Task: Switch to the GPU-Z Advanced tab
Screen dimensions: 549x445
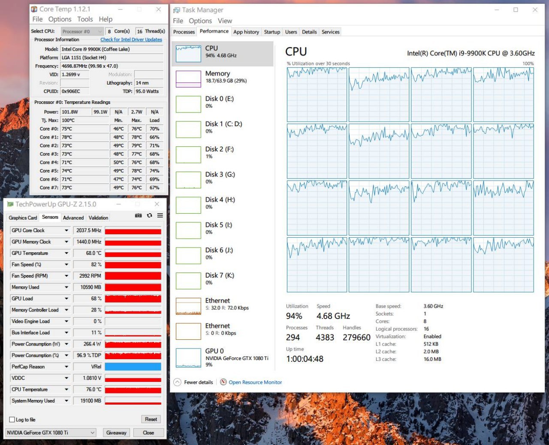Action: (73, 218)
